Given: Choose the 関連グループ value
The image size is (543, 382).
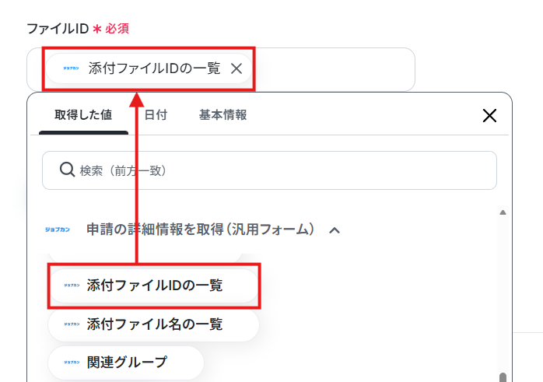Looking at the screenshot, I should coord(126,363).
